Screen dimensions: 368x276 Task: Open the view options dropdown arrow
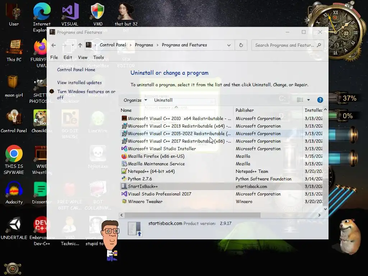click(308, 100)
